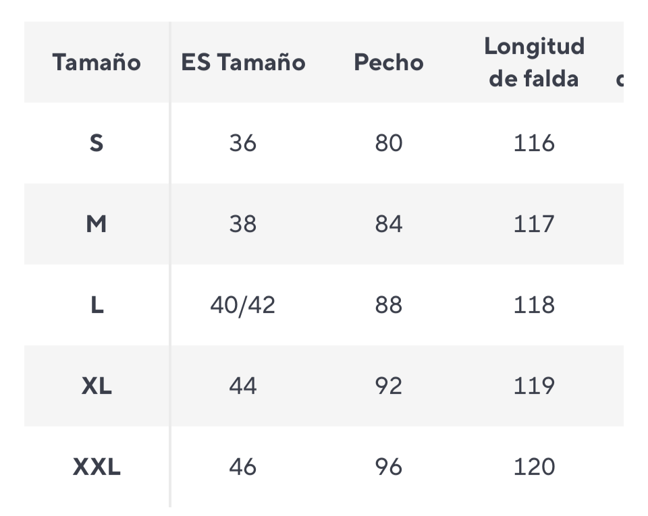Click skirt length value 120
648x516 pixels.
(x=534, y=467)
